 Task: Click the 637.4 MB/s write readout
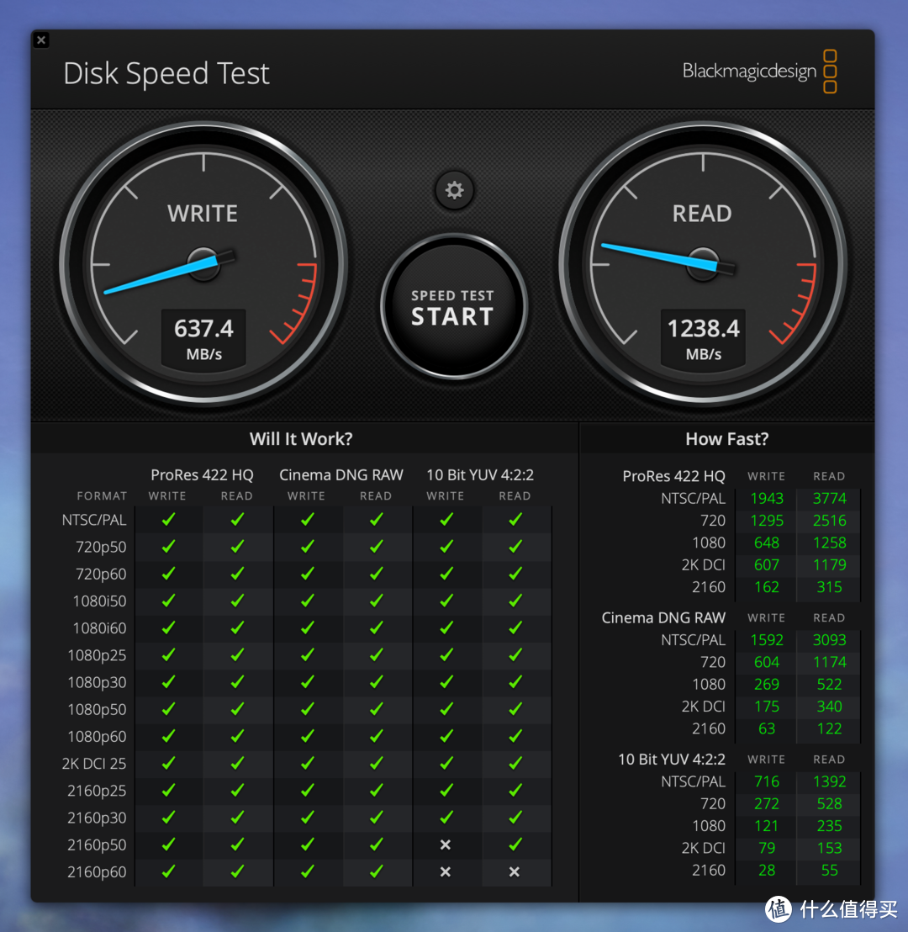(x=203, y=338)
